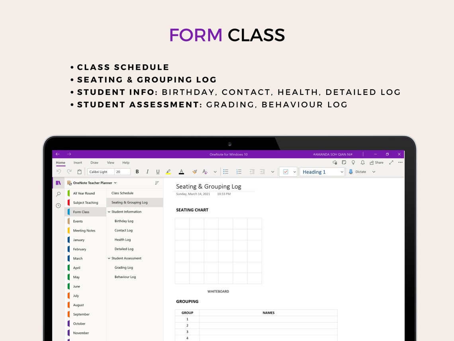Open the font color swatch
This screenshot has width=454, height=341.
(x=181, y=171)
